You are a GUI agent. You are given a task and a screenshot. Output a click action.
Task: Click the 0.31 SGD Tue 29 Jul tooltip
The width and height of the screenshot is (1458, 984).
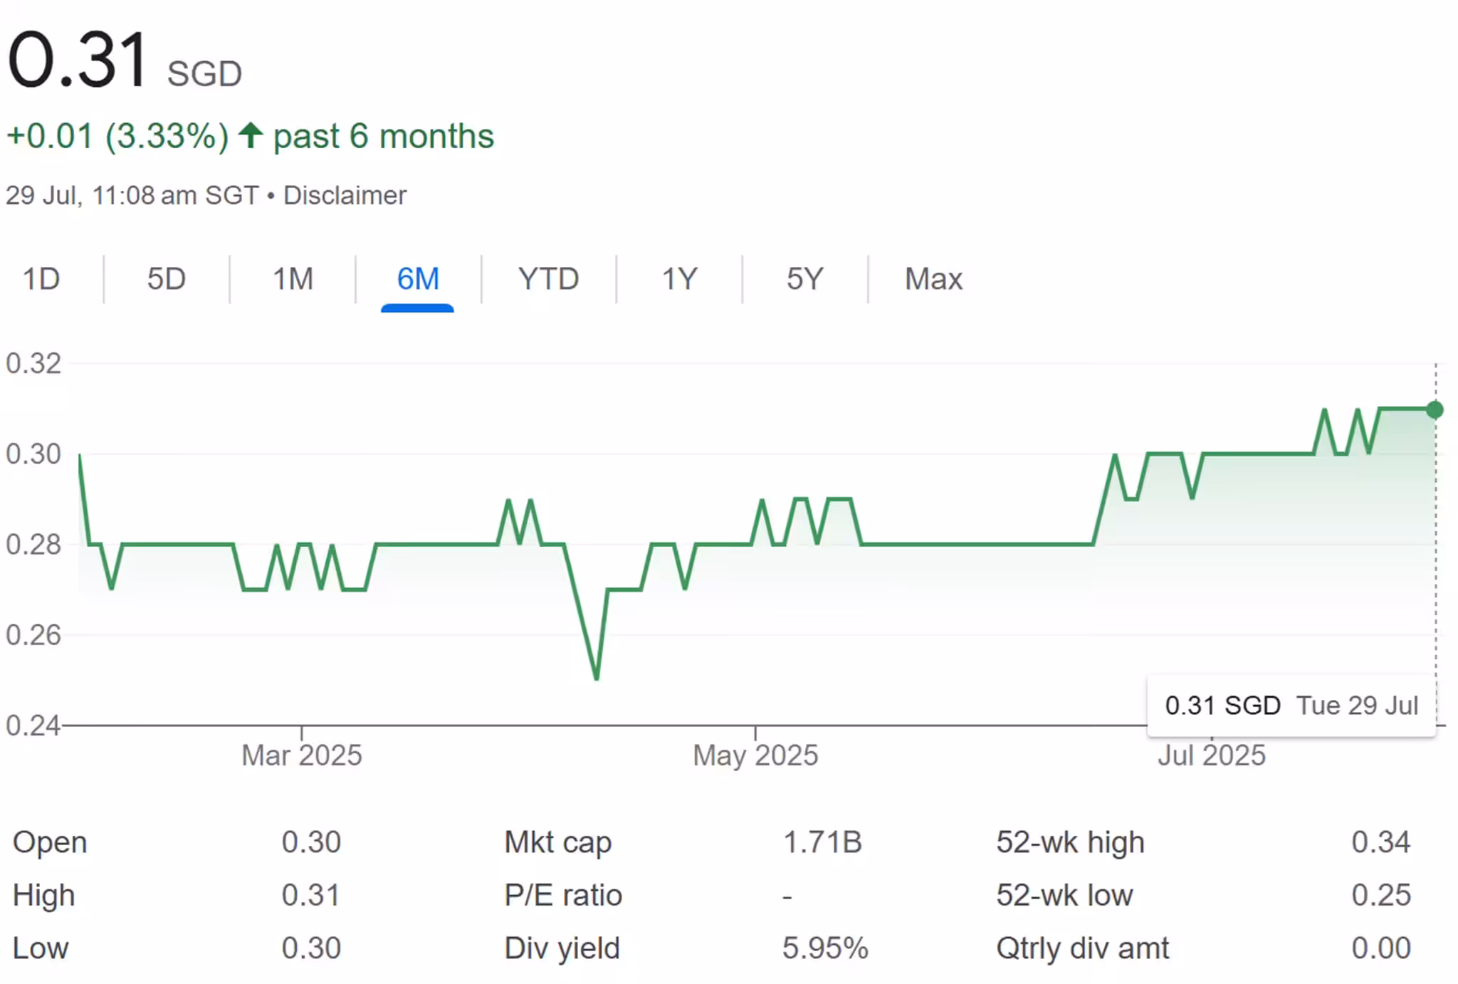tap(1291, 705)
